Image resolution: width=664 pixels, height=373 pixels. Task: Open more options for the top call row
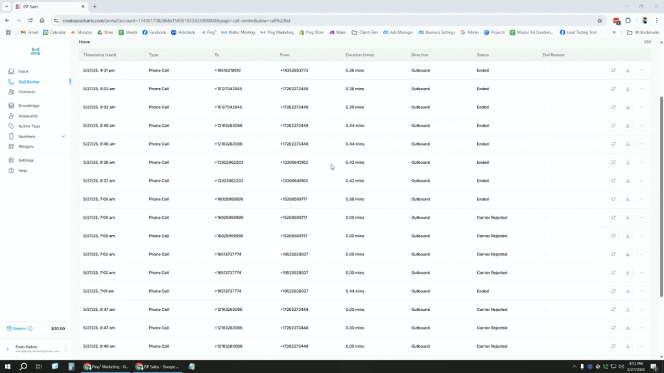click(641, 70)
